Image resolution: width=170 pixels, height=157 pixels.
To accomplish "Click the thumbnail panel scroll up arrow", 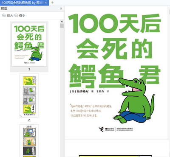I will (62, 22).
